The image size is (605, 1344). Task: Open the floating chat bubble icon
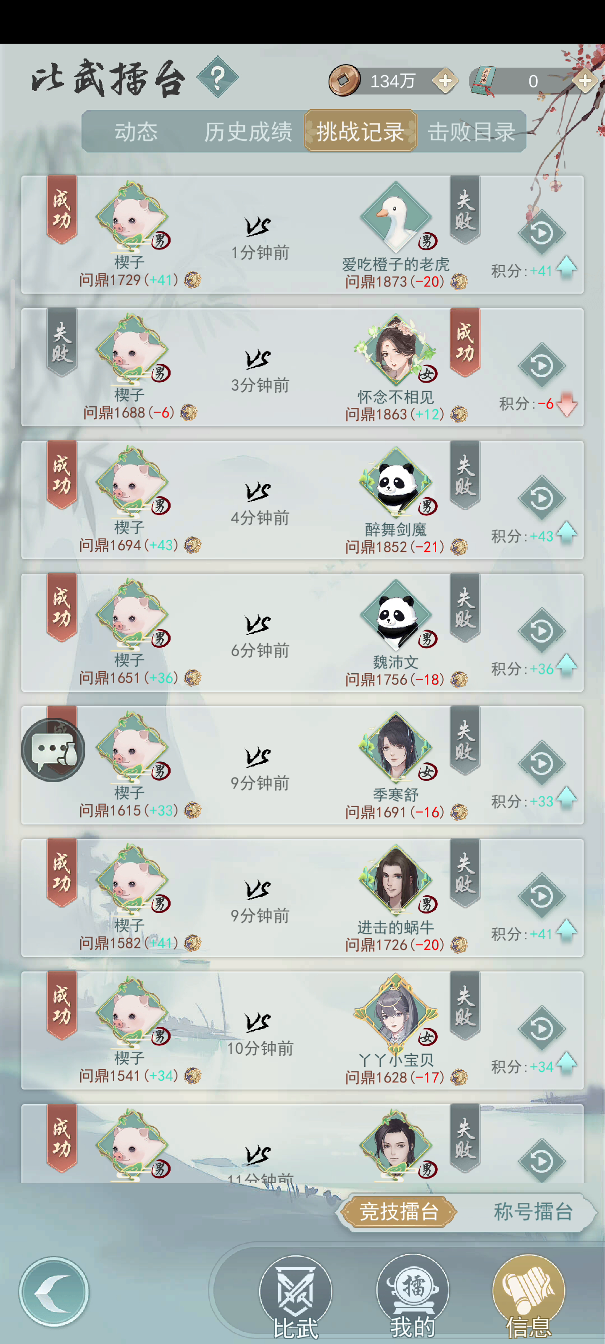click(x=53, y=750)
